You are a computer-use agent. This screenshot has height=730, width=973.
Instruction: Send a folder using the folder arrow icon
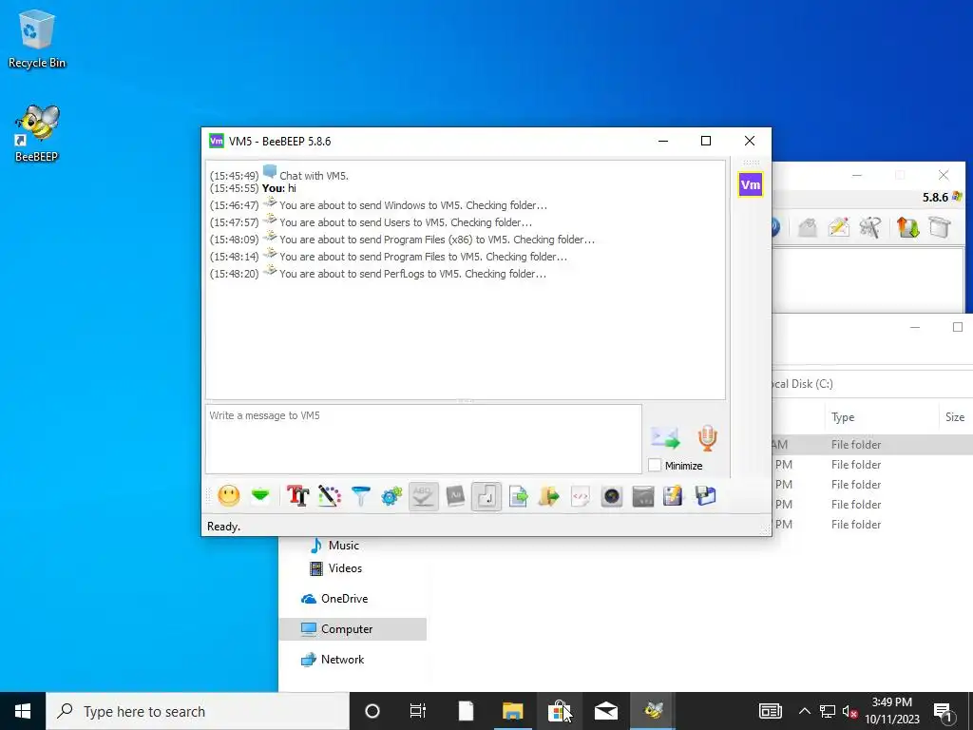coord(548,496)
